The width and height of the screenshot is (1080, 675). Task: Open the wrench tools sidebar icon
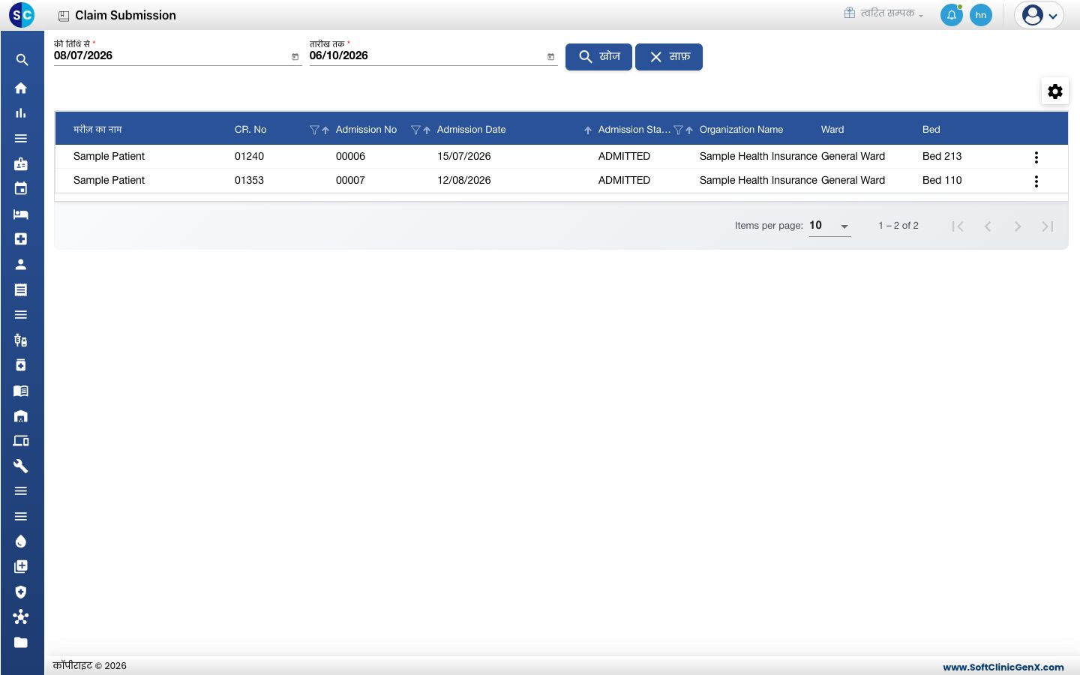(x=21, y=466)
